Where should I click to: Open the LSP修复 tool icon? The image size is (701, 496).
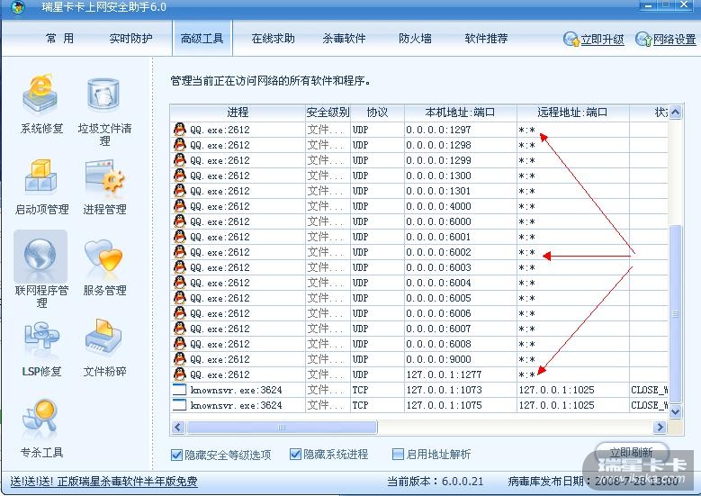41,338
